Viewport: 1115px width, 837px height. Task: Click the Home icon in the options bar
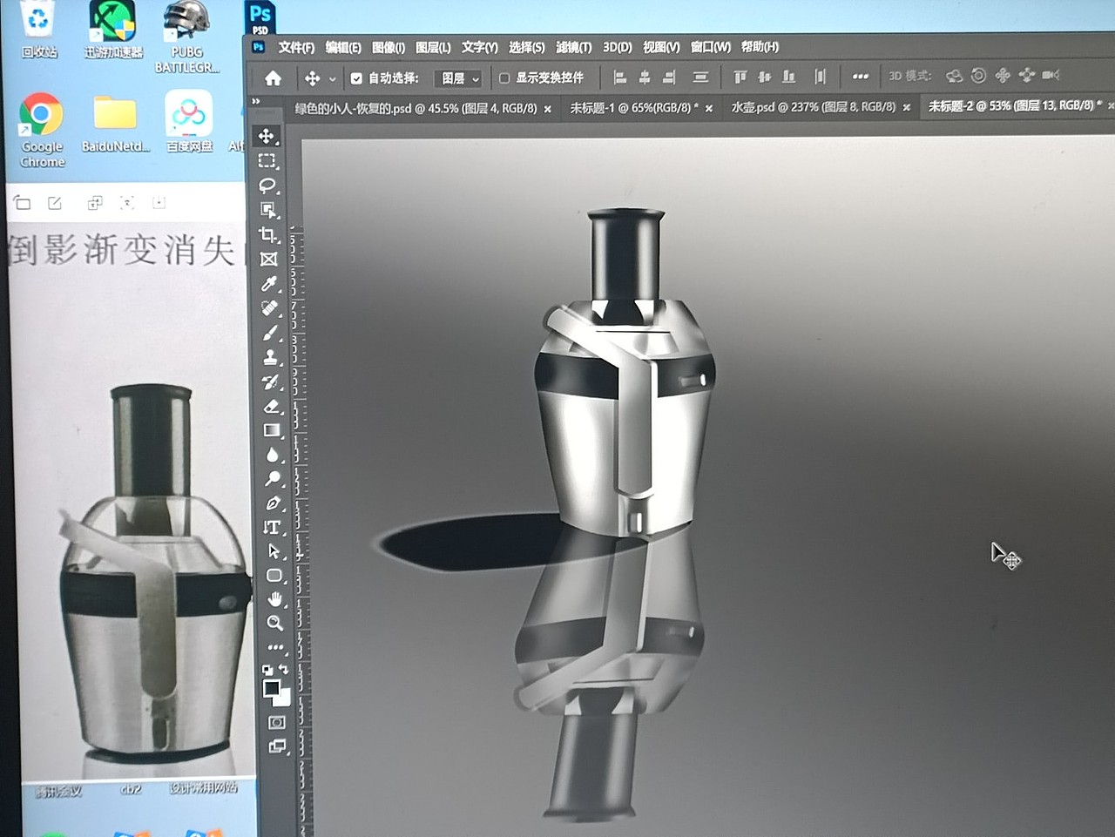tap(273, 78)
